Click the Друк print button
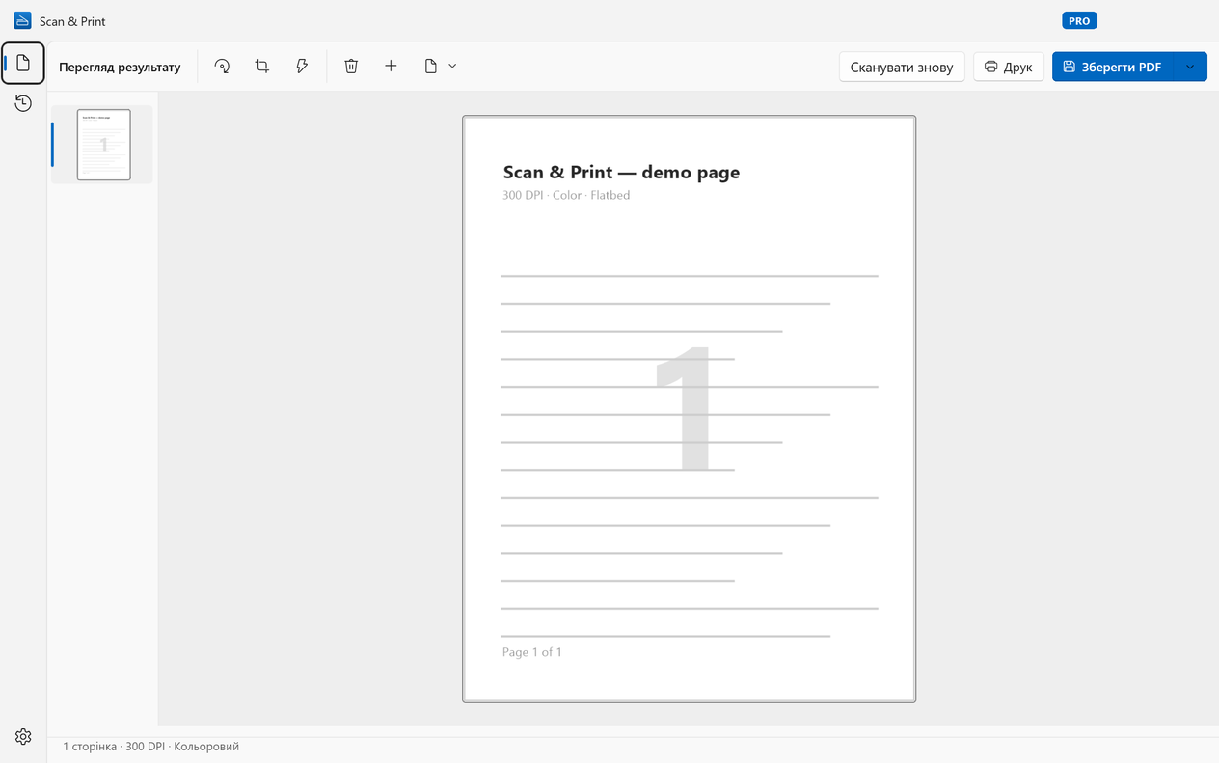The image size is (1219, 763). (x=1009, y=67)
